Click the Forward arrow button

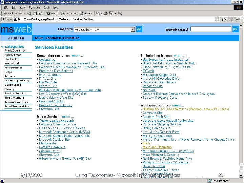point(20,13)
